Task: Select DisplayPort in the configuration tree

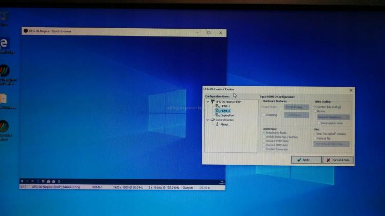Action: pyautogui.click(x=227, y=115)
